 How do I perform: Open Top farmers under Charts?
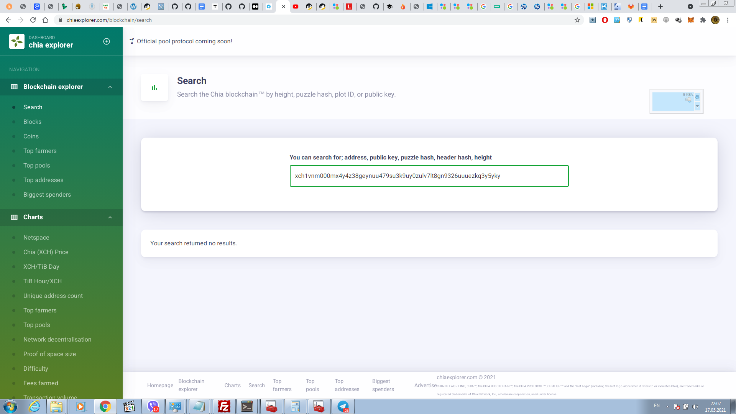point(40,310)
